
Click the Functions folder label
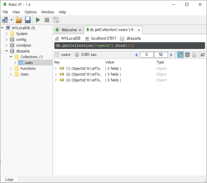pyautogui.click(x=28, y=69)
